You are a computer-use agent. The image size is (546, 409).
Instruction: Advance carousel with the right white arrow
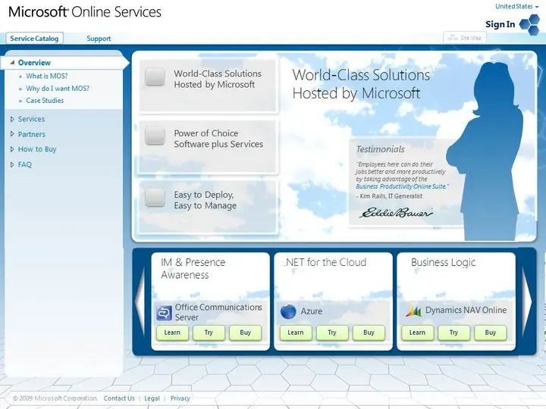528,302
